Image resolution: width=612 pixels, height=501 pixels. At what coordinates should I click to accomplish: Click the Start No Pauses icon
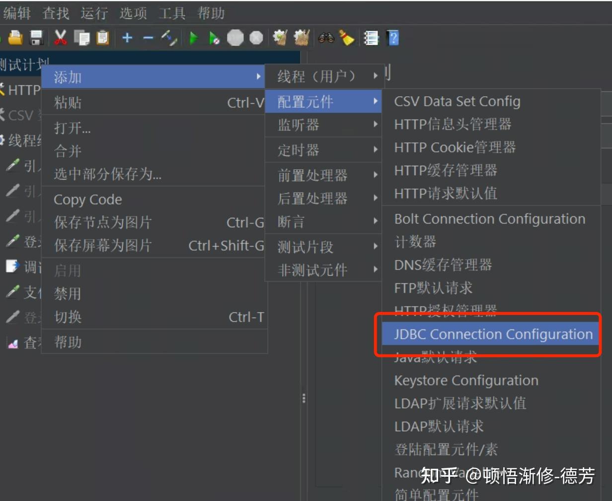214,38
